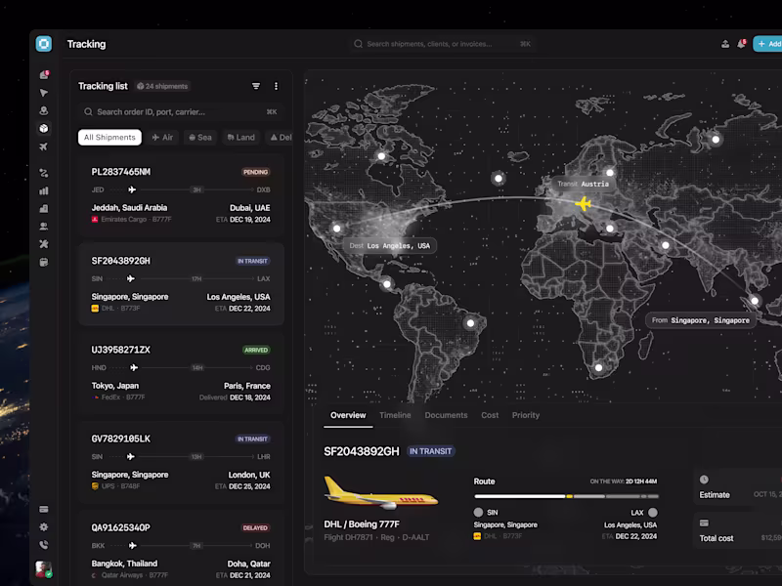Click the ARRIVED status badge
Screen dimensions: 782x586
pyautogui.click(x=256, y=350)
